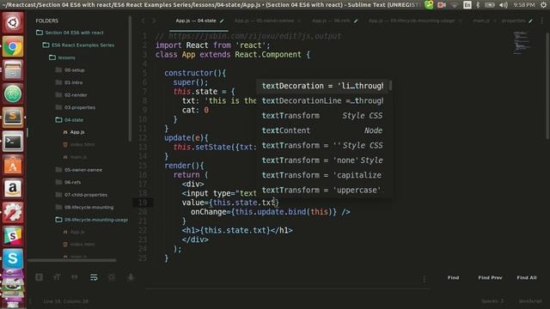
Task: Collapse the ES6 React Examples Series folder
Action: tap(78, 45)
